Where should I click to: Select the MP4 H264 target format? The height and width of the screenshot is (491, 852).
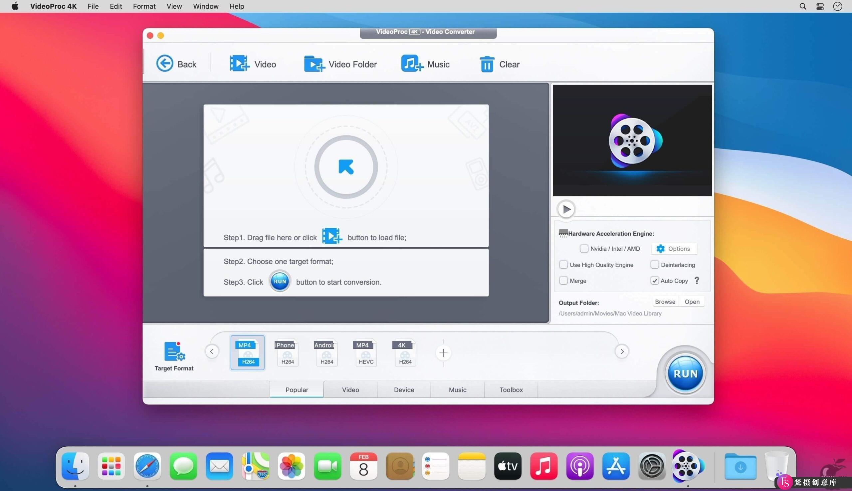coord(248,352)
